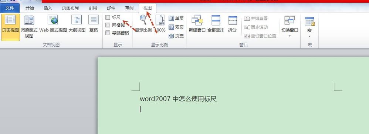Select Two Pages zoom (双页)
Screen dimensions: 369x134
(x=176, y=27)
